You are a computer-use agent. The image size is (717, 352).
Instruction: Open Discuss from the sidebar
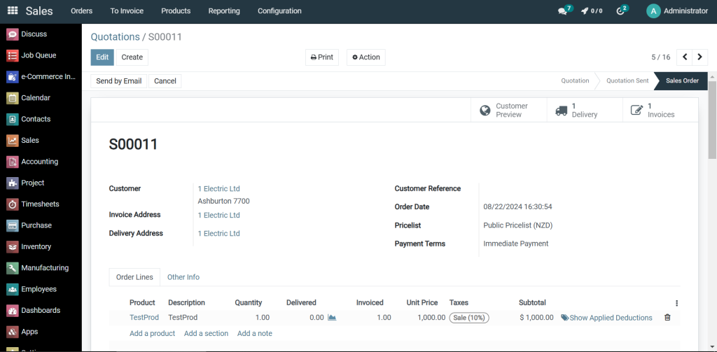34,34
